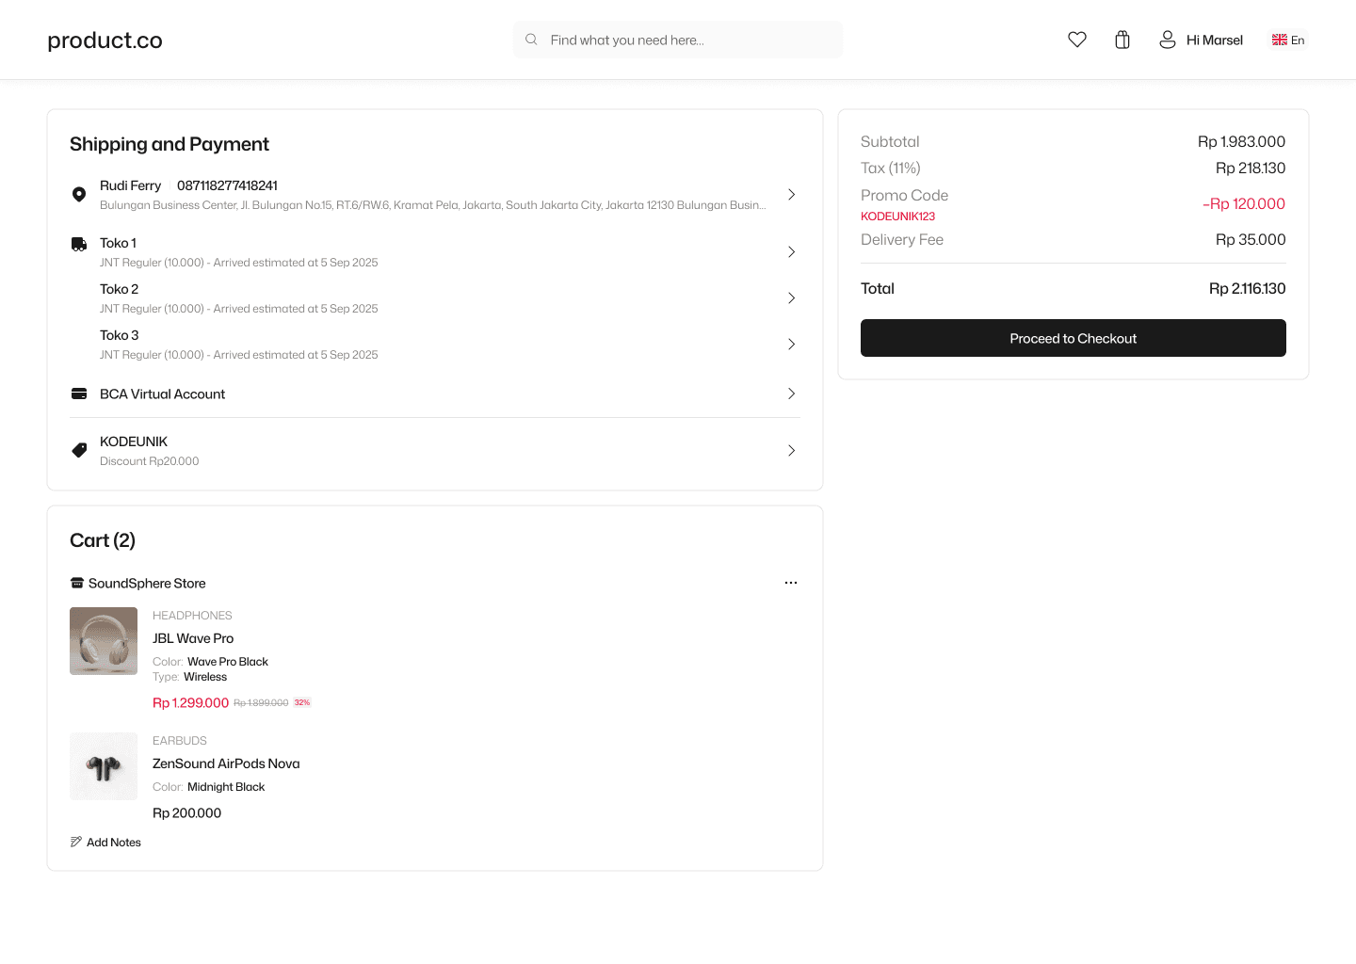Expand the Rudi Ferry address details
Screen dimensions: 1356x964
(x=791, y=194)
